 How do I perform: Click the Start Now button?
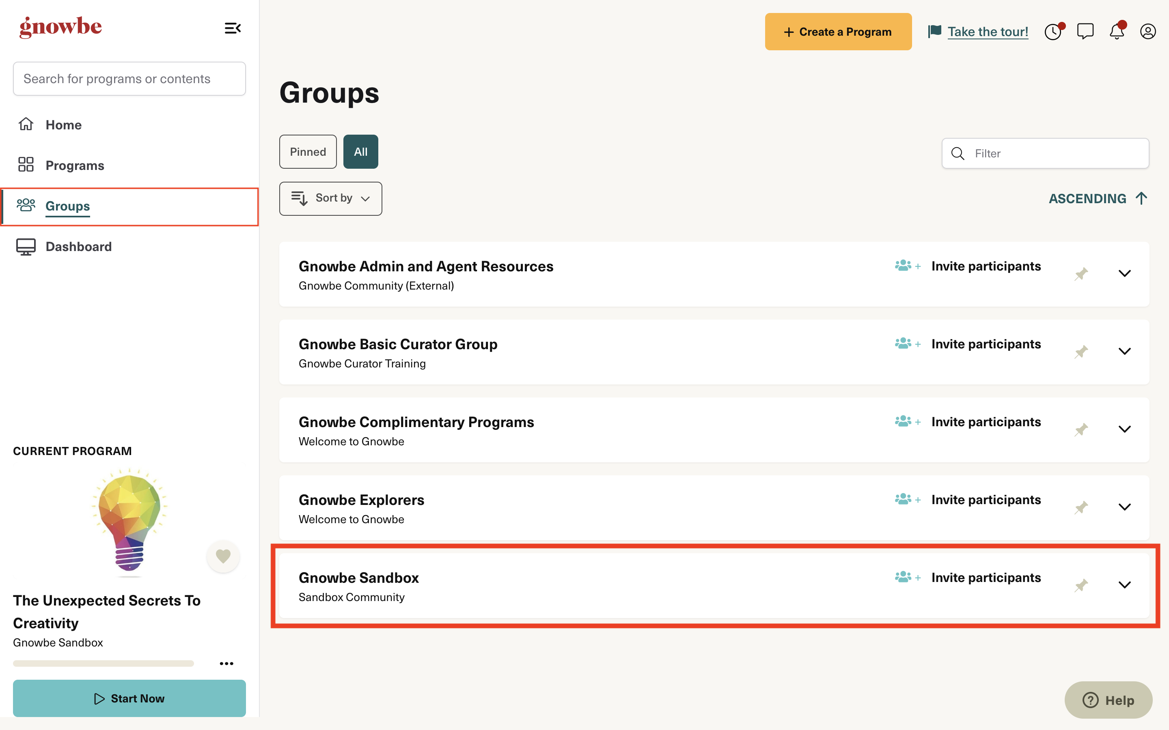(x=129, y=698)
